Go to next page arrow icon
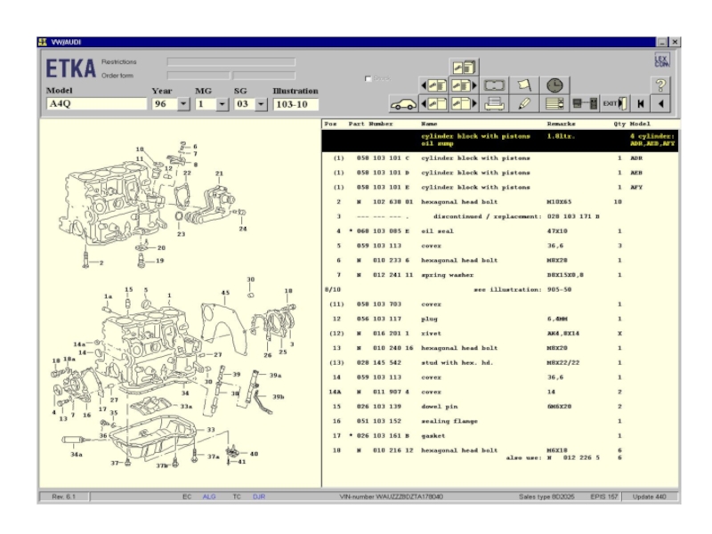Viewport: 712px width, 534px height. tap(464, 104)
